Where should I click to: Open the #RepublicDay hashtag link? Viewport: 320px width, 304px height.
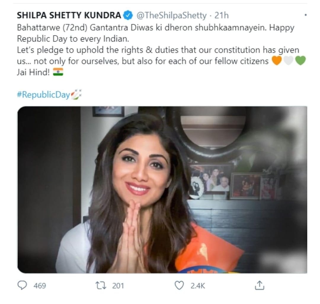coord(44,95)
